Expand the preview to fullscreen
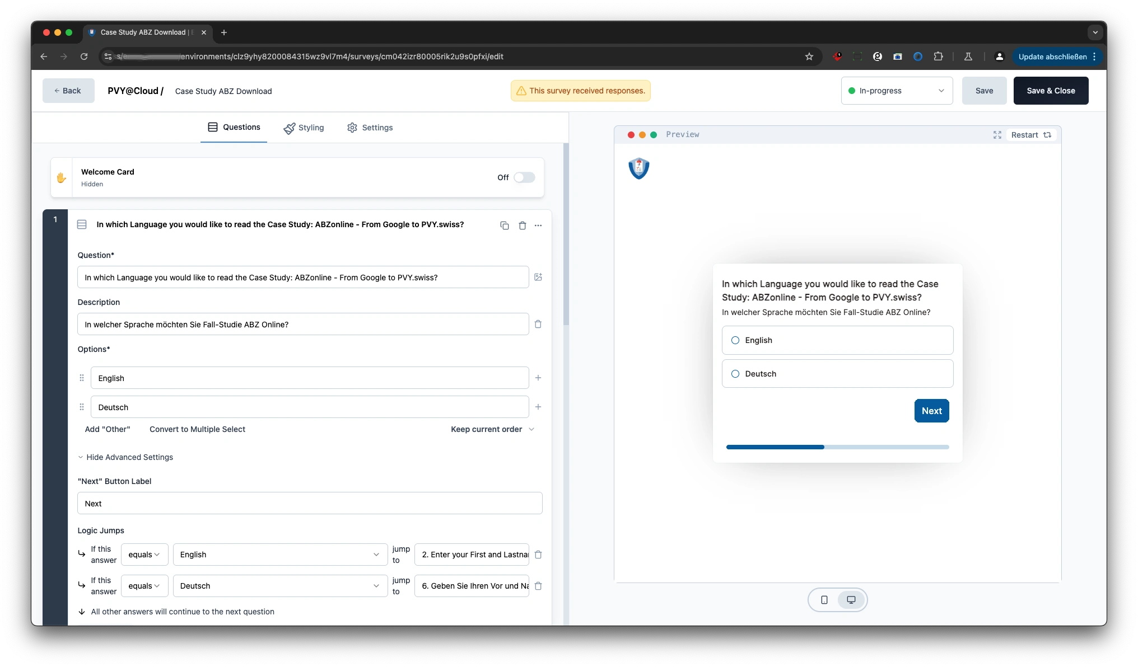The image size is (1138, 667). tap(997, 135)
